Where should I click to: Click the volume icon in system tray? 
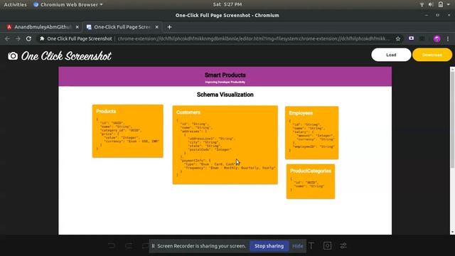tap(431, 4)
